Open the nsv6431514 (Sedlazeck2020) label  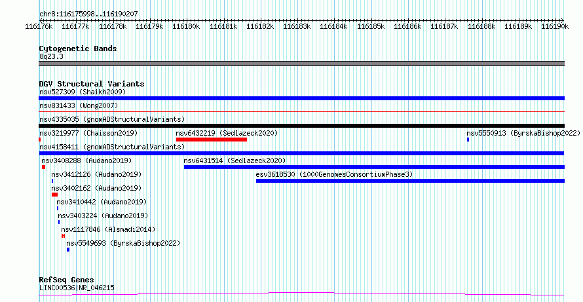click(235, 160)
